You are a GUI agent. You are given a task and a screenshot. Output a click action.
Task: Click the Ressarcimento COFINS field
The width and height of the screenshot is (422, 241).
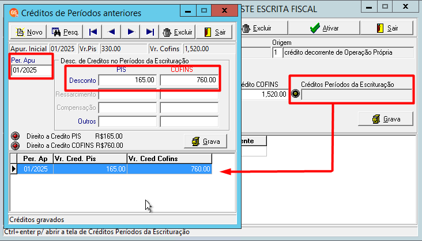point(189,94)
